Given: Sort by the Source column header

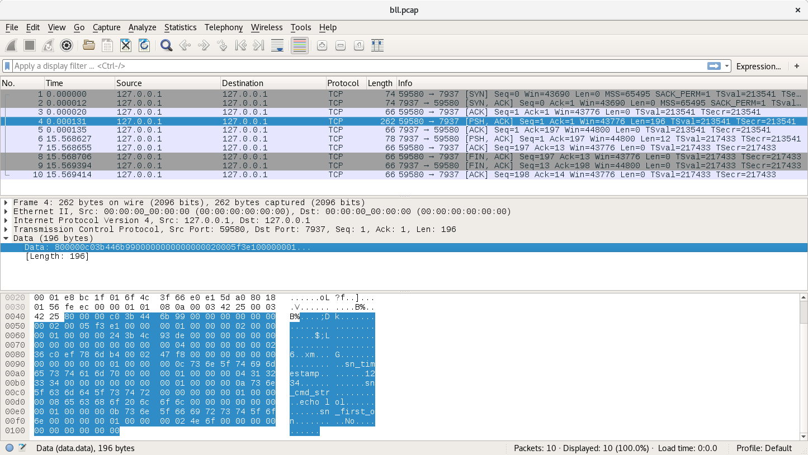Looking at the screenshot, I should (x=168, y=83).
